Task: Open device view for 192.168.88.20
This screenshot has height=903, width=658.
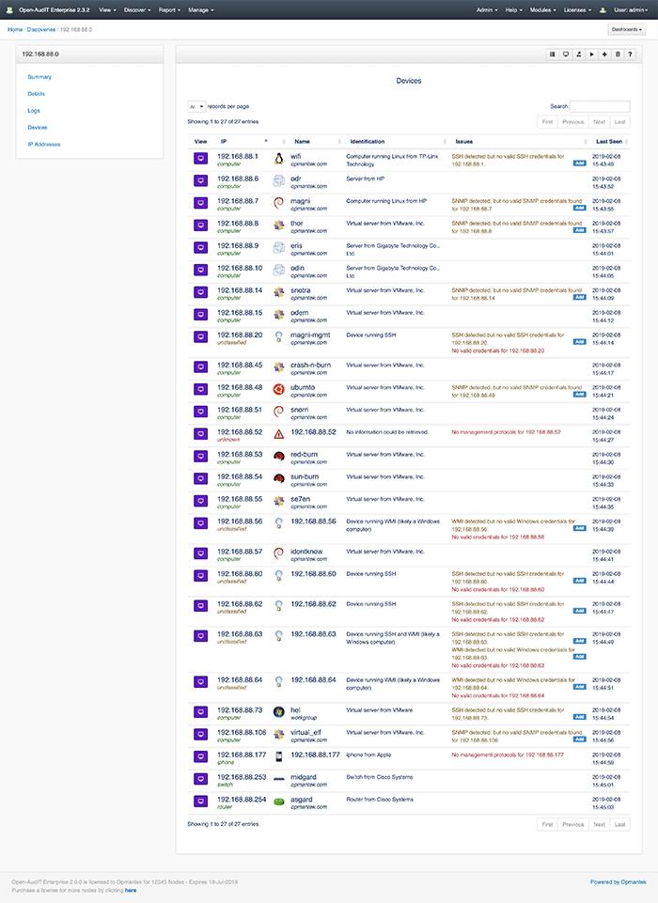Action: pos(200,337)
